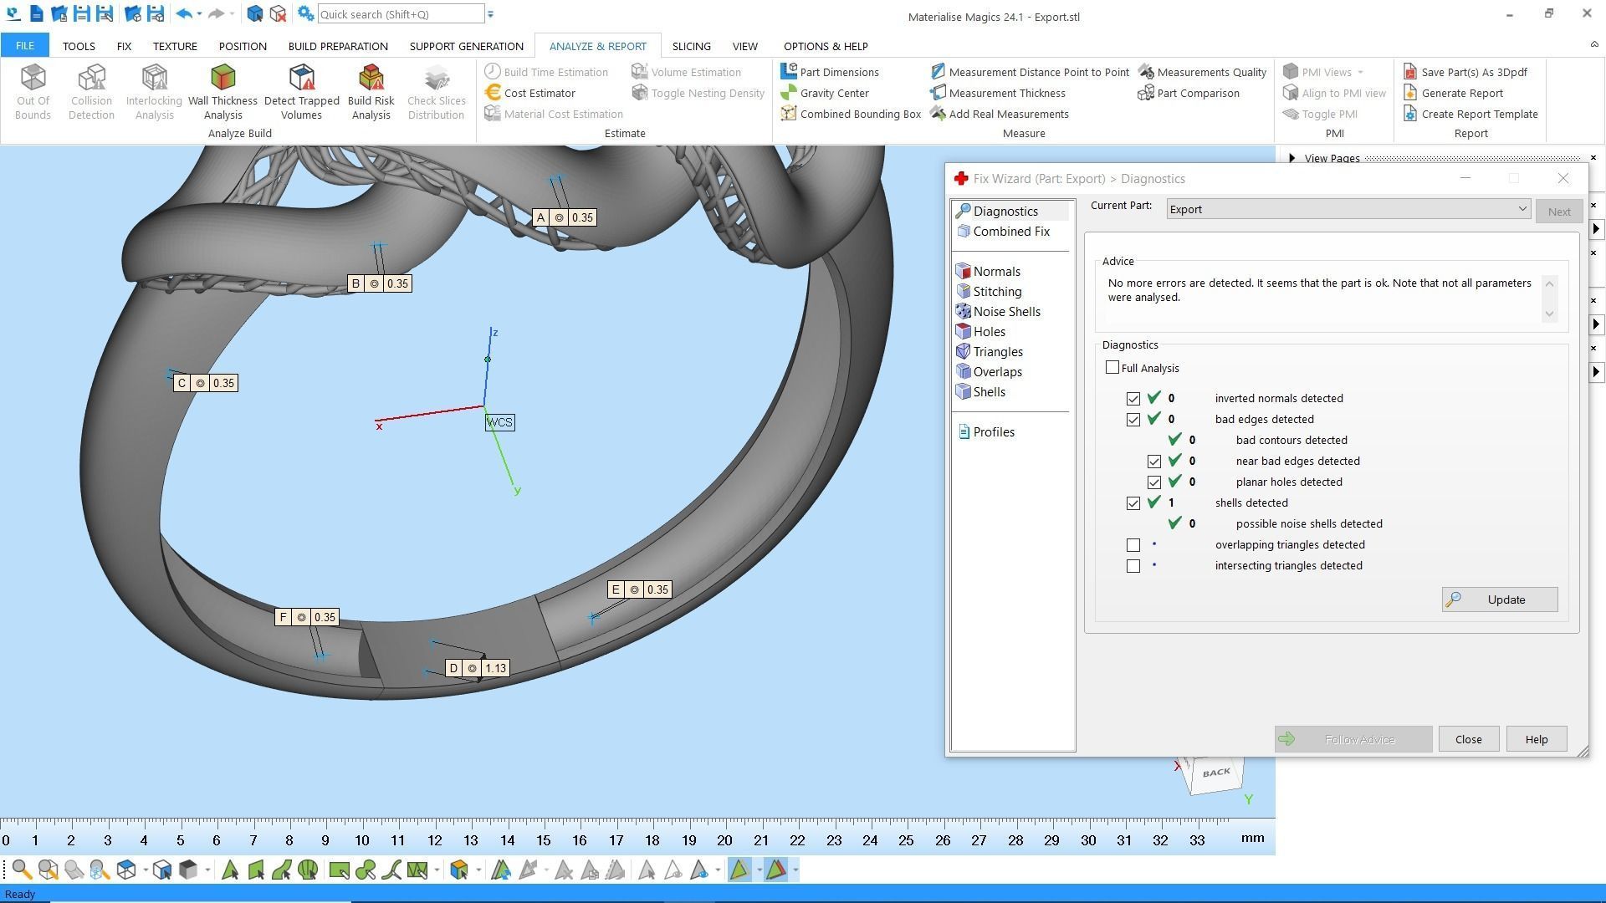Switch to the FIX ribbon tab
This screenshot has height=903, width=1606.
tap(124, 46)
